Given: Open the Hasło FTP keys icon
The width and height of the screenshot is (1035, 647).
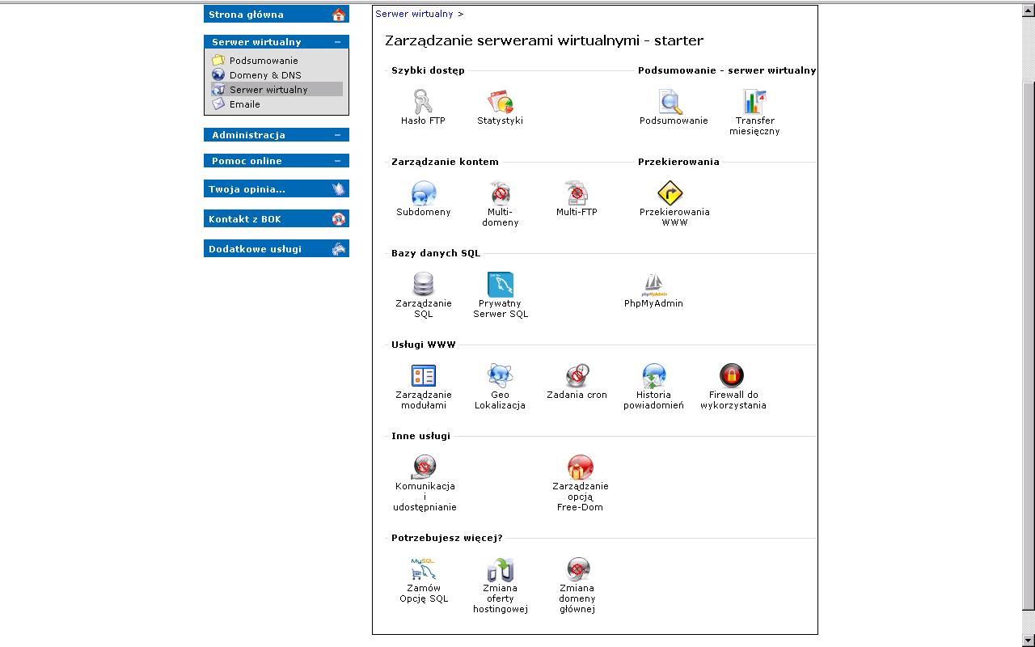Looking at the screenshot, I should click(423, 102).
